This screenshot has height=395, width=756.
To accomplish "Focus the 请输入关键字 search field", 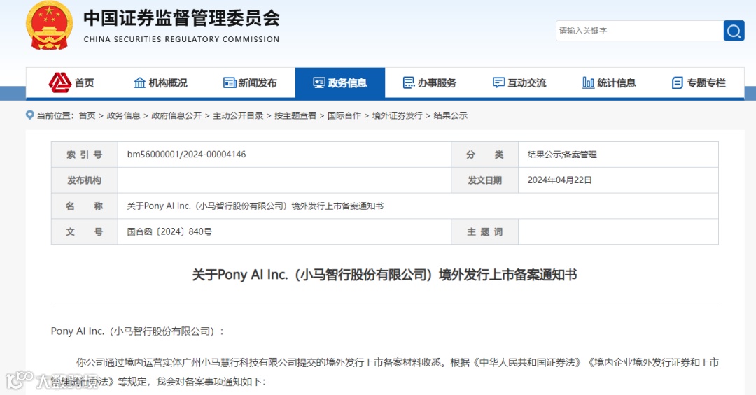I will 639,31.
